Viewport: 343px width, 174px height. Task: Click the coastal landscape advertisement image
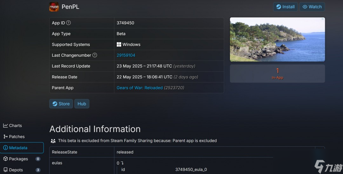pos(277,39)
